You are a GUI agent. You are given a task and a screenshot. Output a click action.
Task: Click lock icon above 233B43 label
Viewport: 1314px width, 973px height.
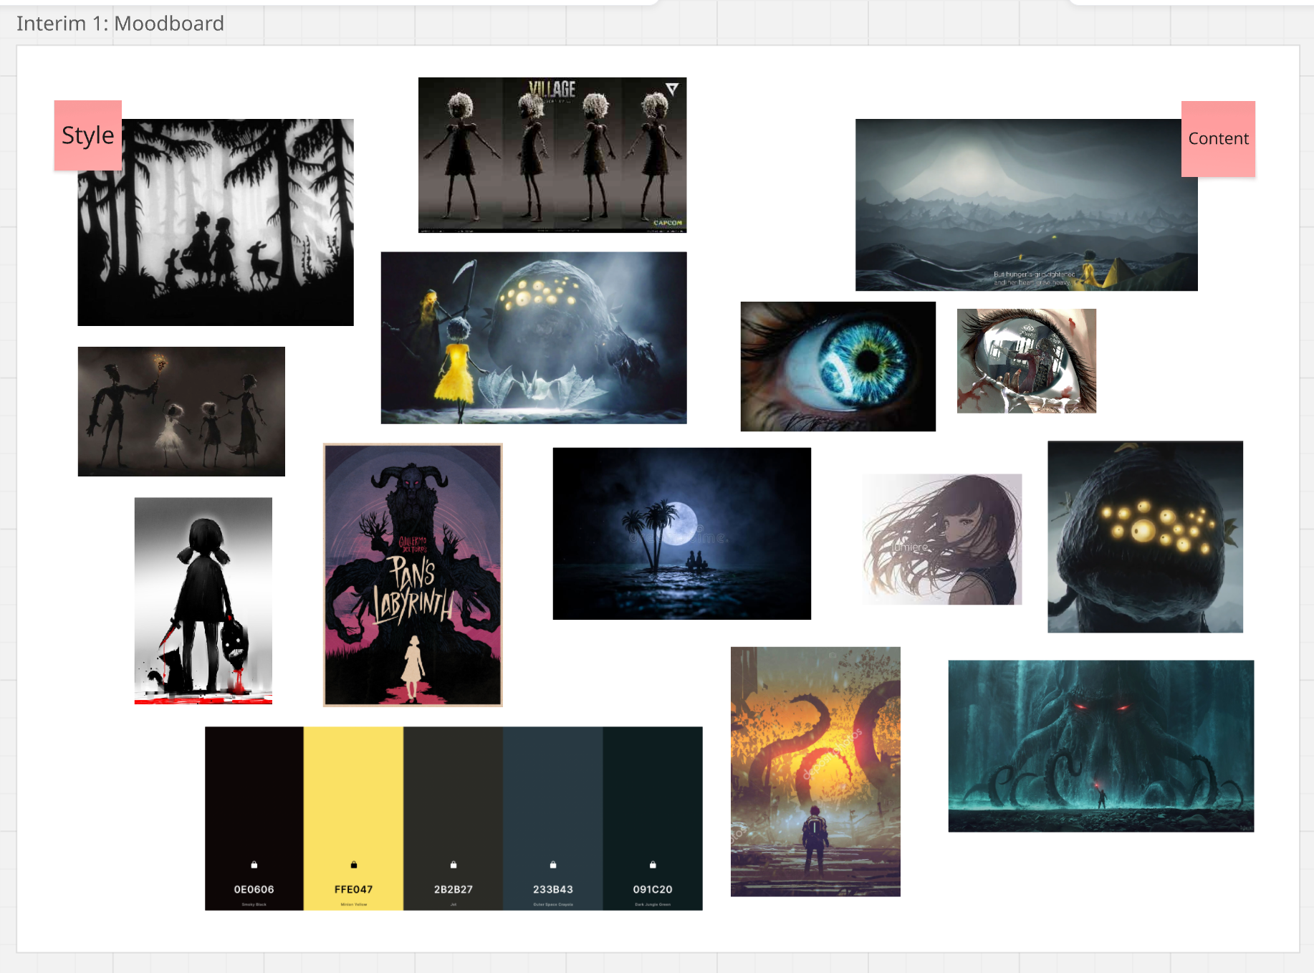click(x=553, y=865)
